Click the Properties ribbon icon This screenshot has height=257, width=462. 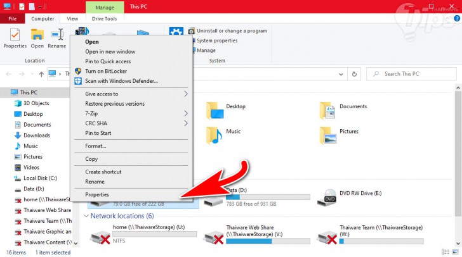tap(15, 38)
